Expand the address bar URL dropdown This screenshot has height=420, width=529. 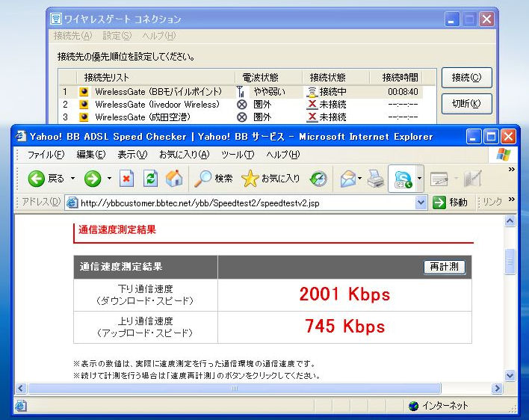[421, 203]
